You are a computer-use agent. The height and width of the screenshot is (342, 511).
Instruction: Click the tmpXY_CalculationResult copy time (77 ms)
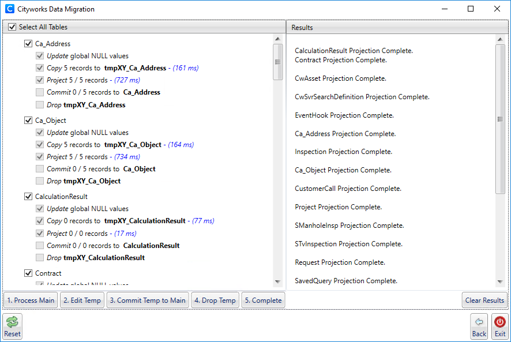203,221
